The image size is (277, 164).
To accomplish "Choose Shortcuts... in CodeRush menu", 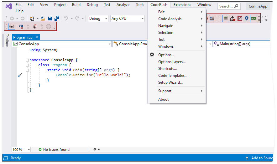I will 177,69.
